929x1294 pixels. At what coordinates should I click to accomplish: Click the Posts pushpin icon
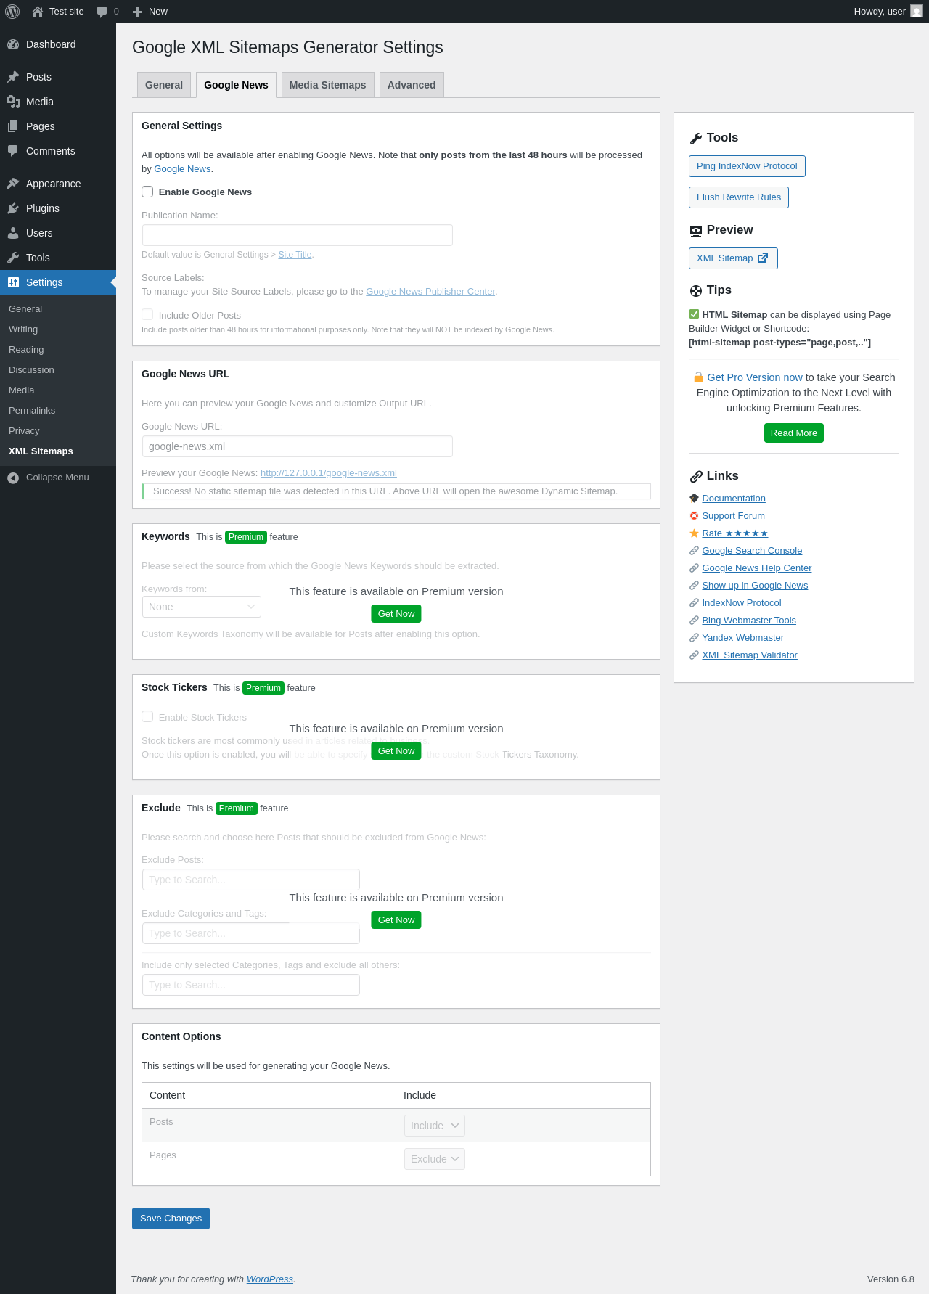(13, 77)
